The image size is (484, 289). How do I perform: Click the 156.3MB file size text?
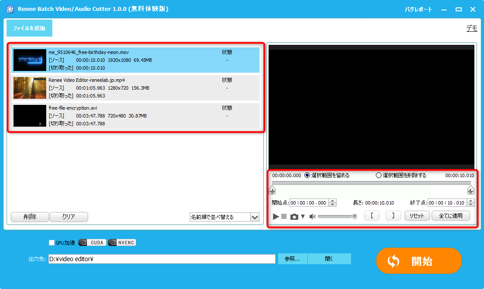click(140, 88)
